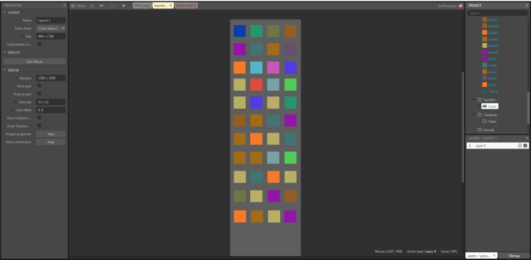Open the Event sheet dropdown
Viewport: 531px width, 260px height.
(x=51, y=29)
